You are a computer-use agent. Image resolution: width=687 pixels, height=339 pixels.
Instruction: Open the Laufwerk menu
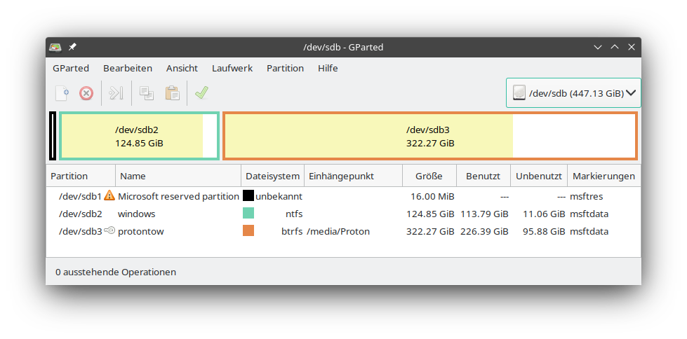click(232, 68)
